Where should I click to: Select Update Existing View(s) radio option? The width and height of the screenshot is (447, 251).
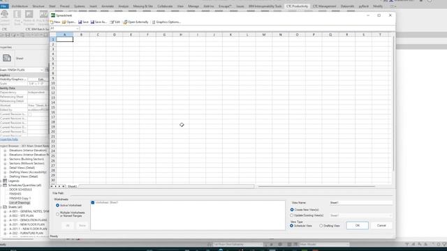pos(292,215)
